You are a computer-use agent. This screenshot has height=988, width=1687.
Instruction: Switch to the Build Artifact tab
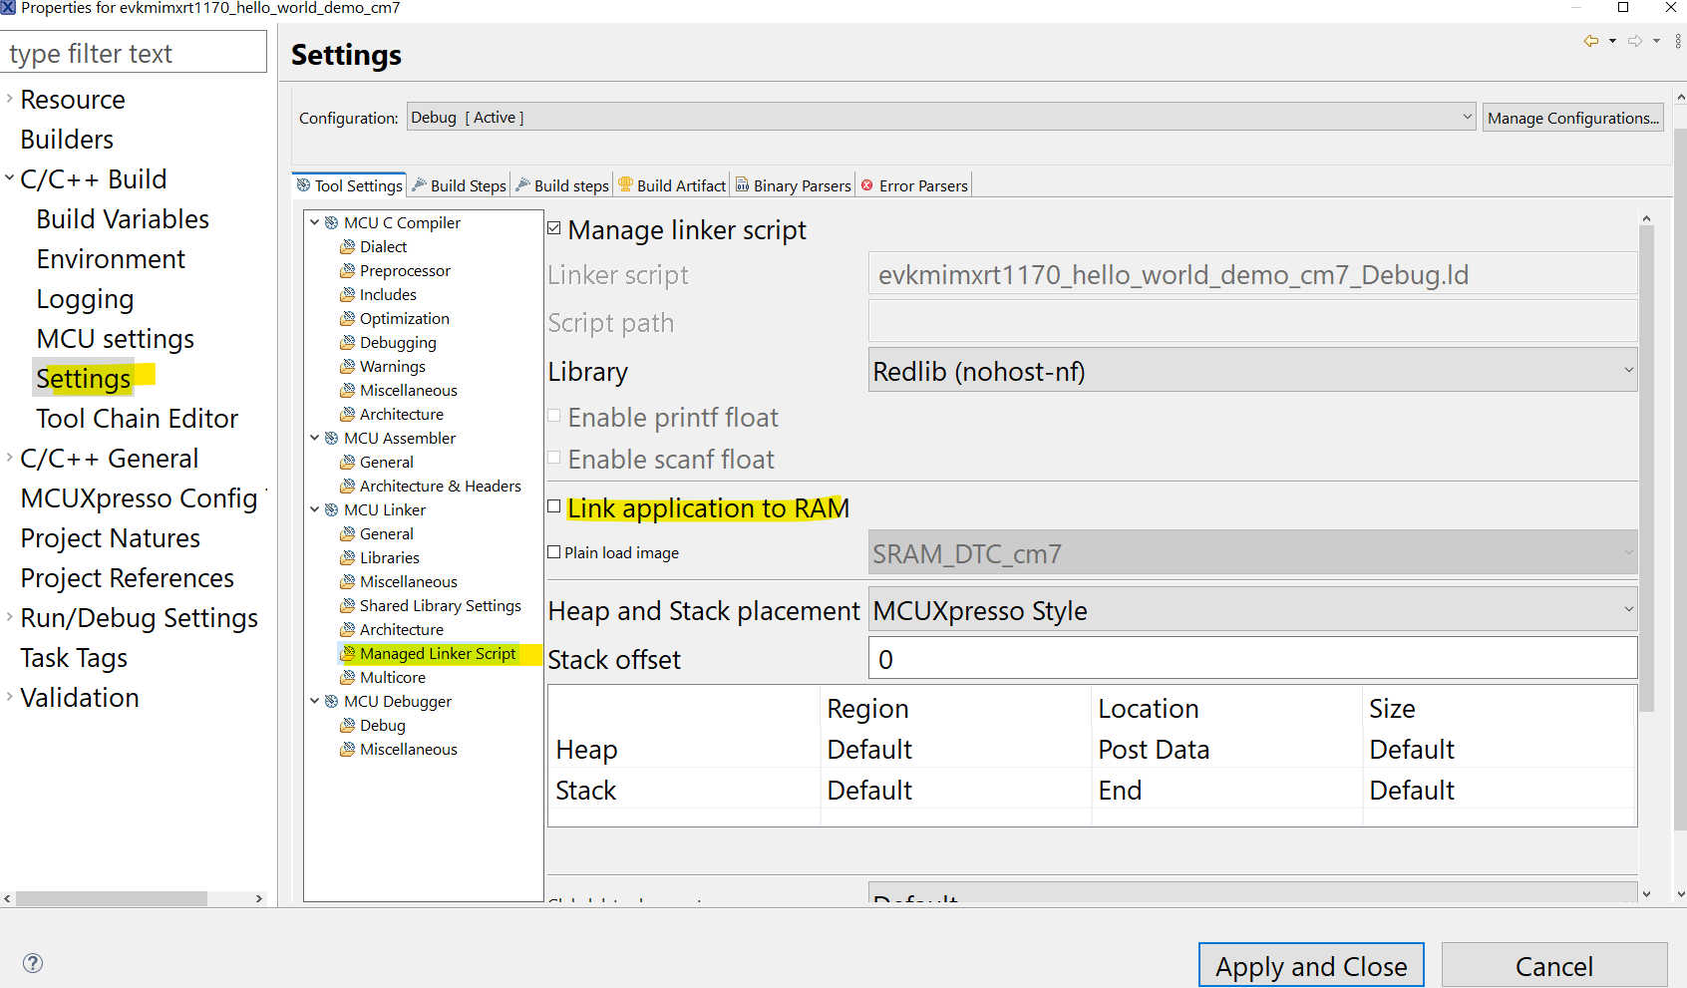[x=671, y=184]
